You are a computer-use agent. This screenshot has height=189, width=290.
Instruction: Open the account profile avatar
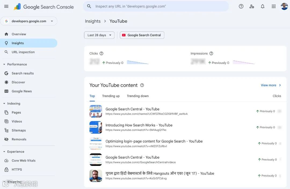(x=284, y=6)
